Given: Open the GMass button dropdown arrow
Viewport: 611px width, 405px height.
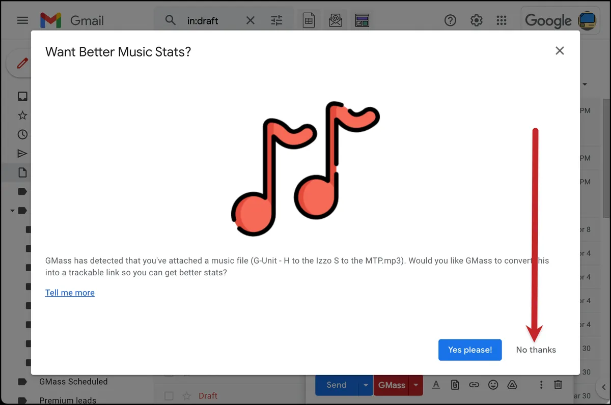Looking at the screenshot, I should pyautogui.click(x=416, y=385).
